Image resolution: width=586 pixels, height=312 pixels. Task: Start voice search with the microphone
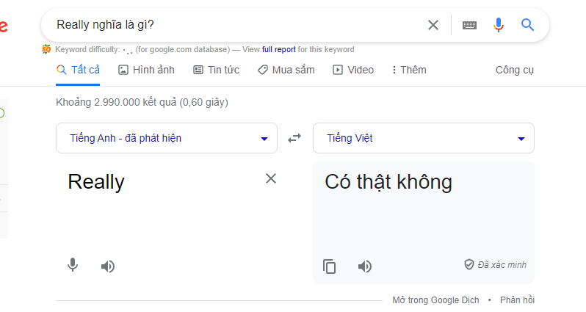coord(499,25)
